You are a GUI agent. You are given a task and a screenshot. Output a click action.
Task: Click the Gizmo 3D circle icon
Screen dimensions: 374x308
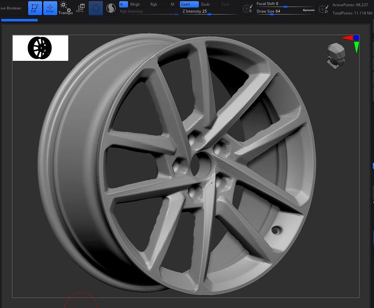(96, 8)
